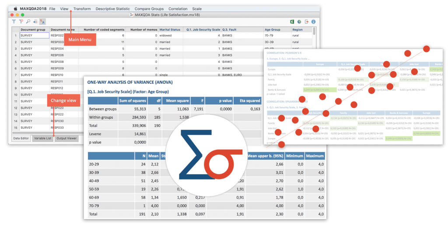Select the Data Editor tab
The width and height of the screenshot is (448, 227).
[x=21, y=138]
